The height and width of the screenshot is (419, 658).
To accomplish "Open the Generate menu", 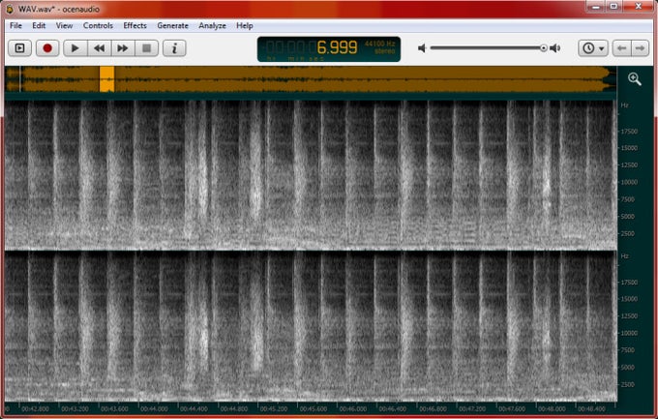I will [x=172, y=25].
